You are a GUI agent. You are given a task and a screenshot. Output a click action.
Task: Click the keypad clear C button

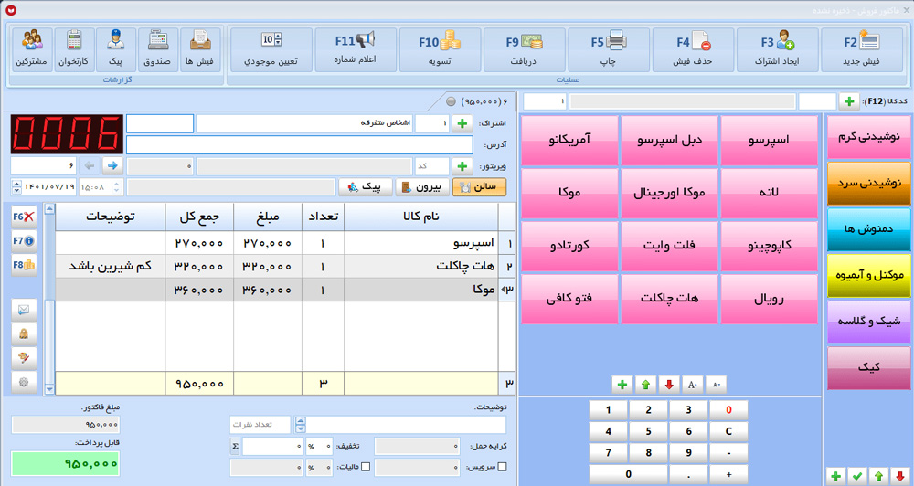pos(728,431)
